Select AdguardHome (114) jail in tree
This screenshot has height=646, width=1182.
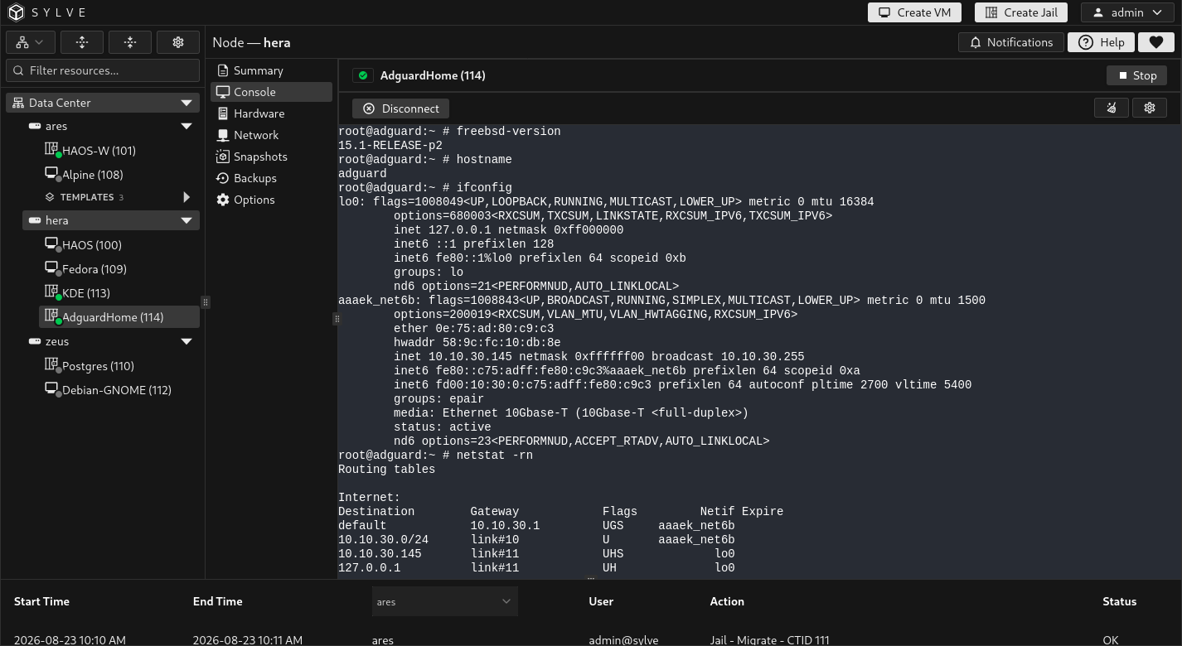pos(119,317)
